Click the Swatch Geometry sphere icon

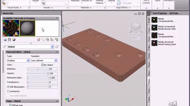tap(5, 40)
